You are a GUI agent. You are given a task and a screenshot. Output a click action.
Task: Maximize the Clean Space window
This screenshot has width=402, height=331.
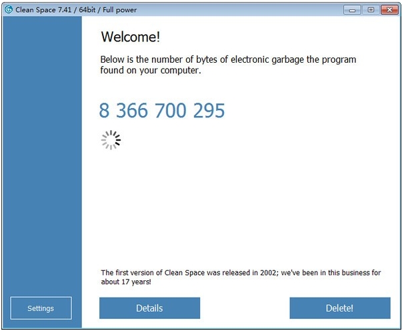pyautogui.click(x=371, y=10)
